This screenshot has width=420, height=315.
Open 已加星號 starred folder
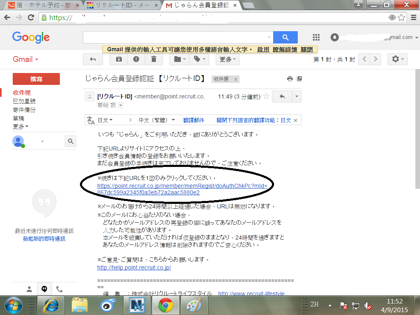[24, 101]
